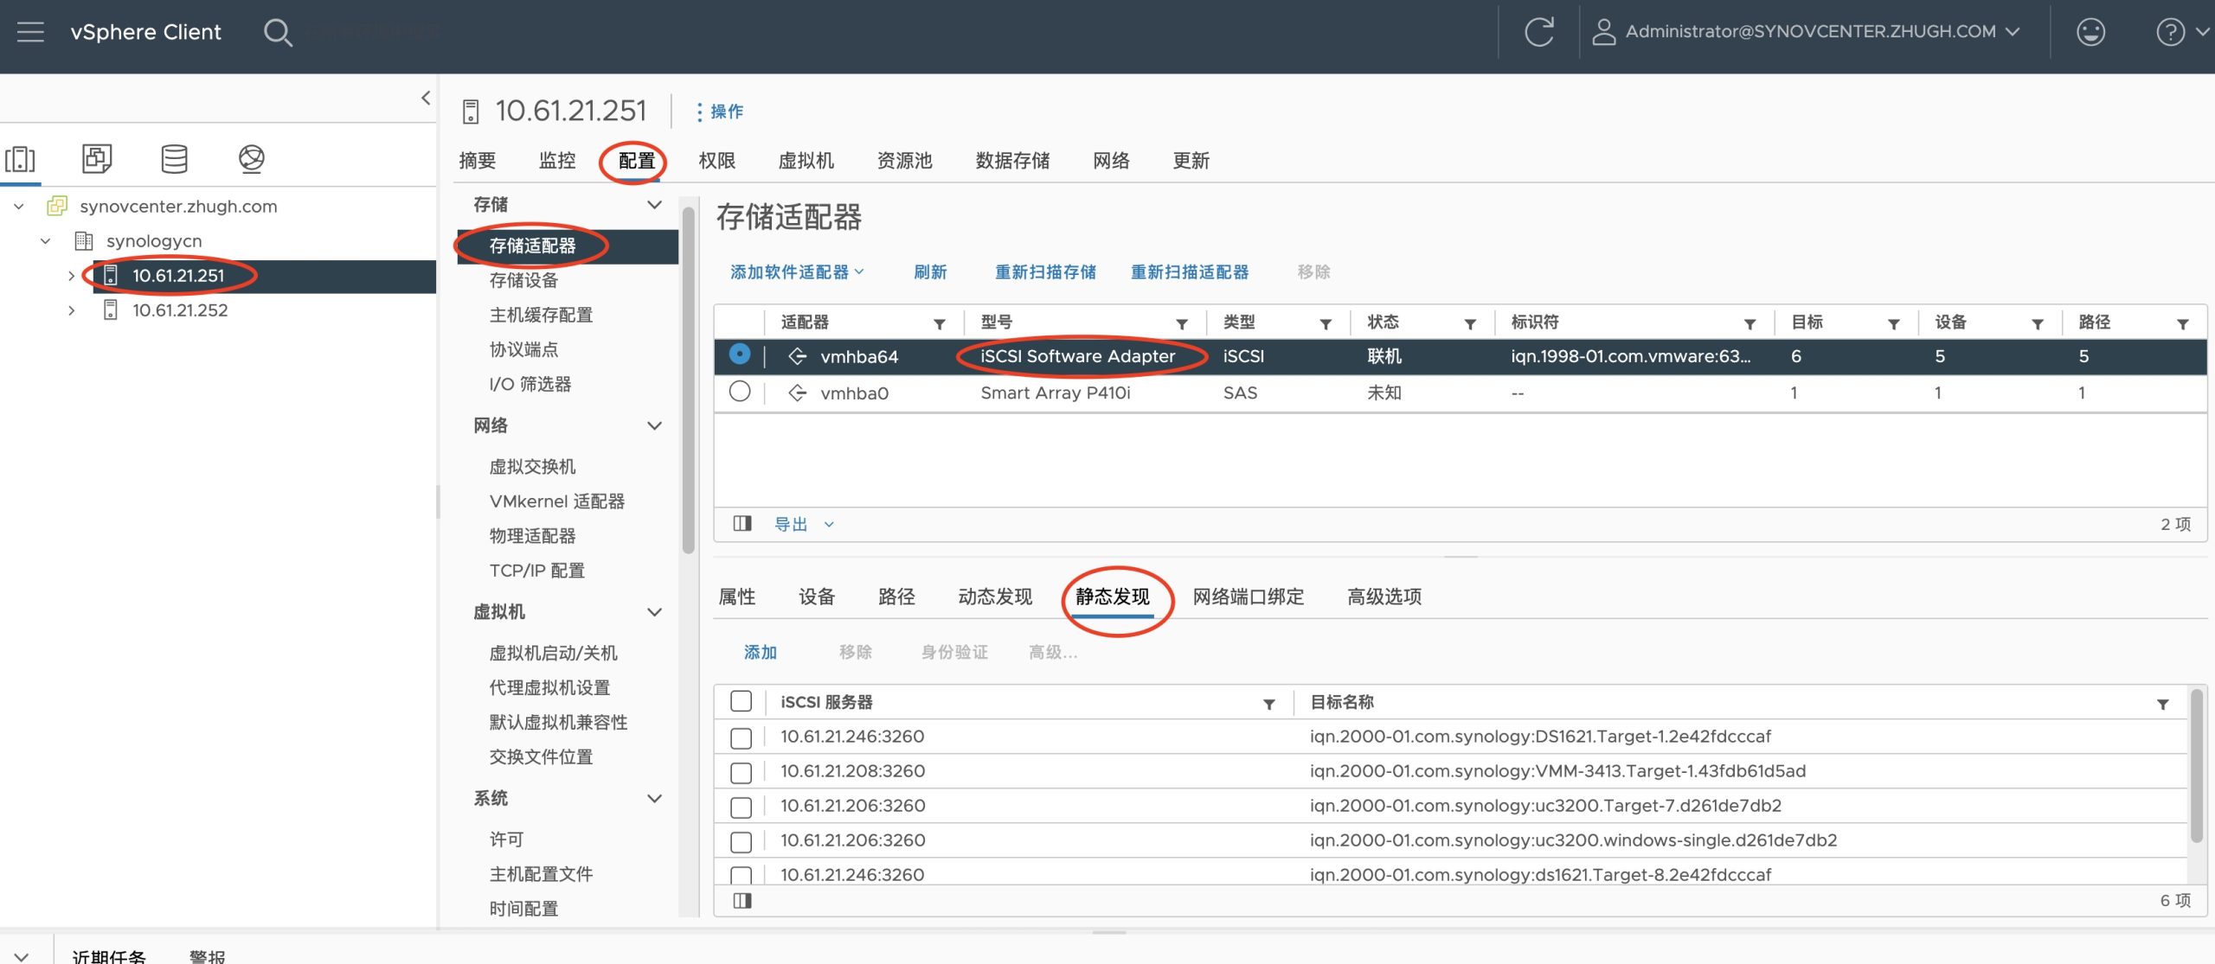Refresh via the top bar reload icon

point(1538,32)
